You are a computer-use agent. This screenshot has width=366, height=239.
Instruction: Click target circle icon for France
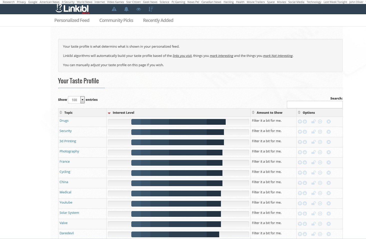tap(320, 162)
